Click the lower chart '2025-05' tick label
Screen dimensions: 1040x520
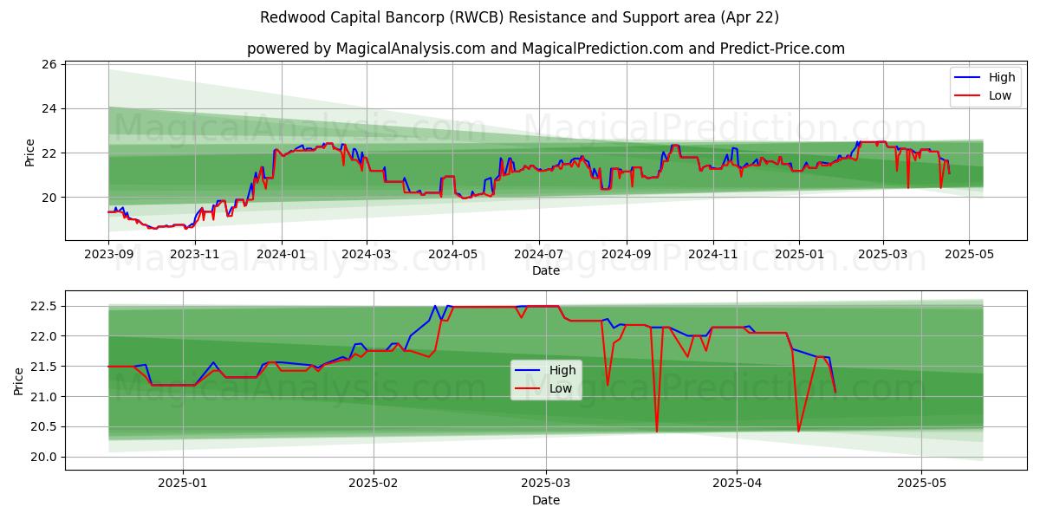pyautogui.click(x=922, y=484)
